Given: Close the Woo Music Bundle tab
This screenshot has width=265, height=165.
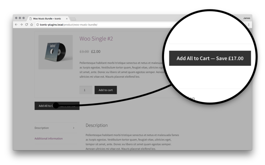Looking at the screenshot, I should [67, 19].
